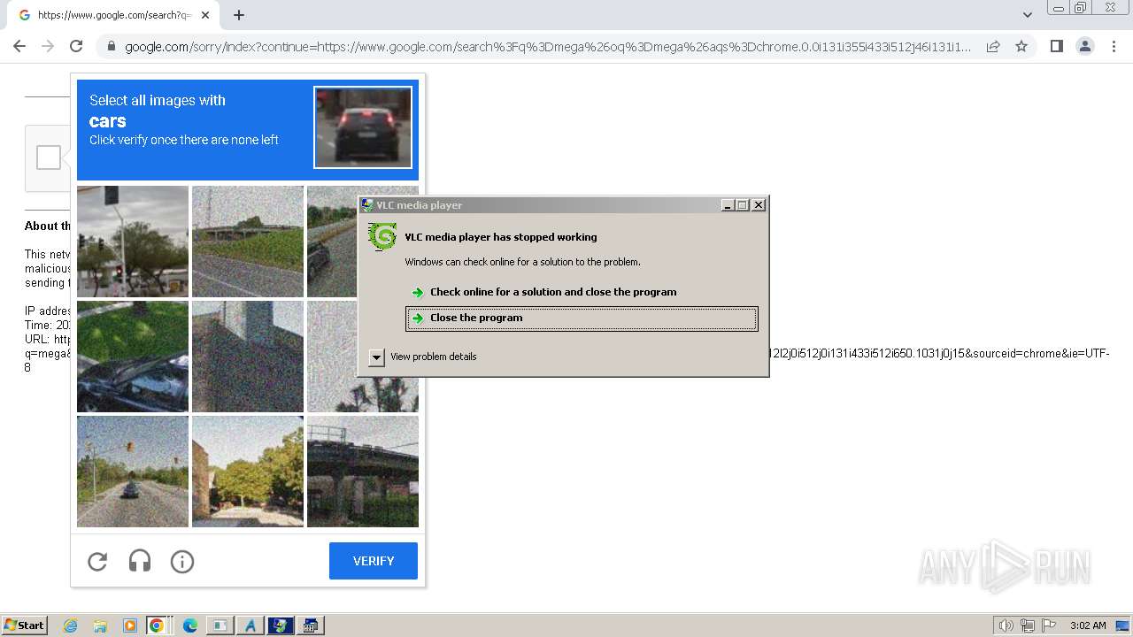Expand View problem details
Viewport: 1133px width, 637px height.
pos(376,357)
